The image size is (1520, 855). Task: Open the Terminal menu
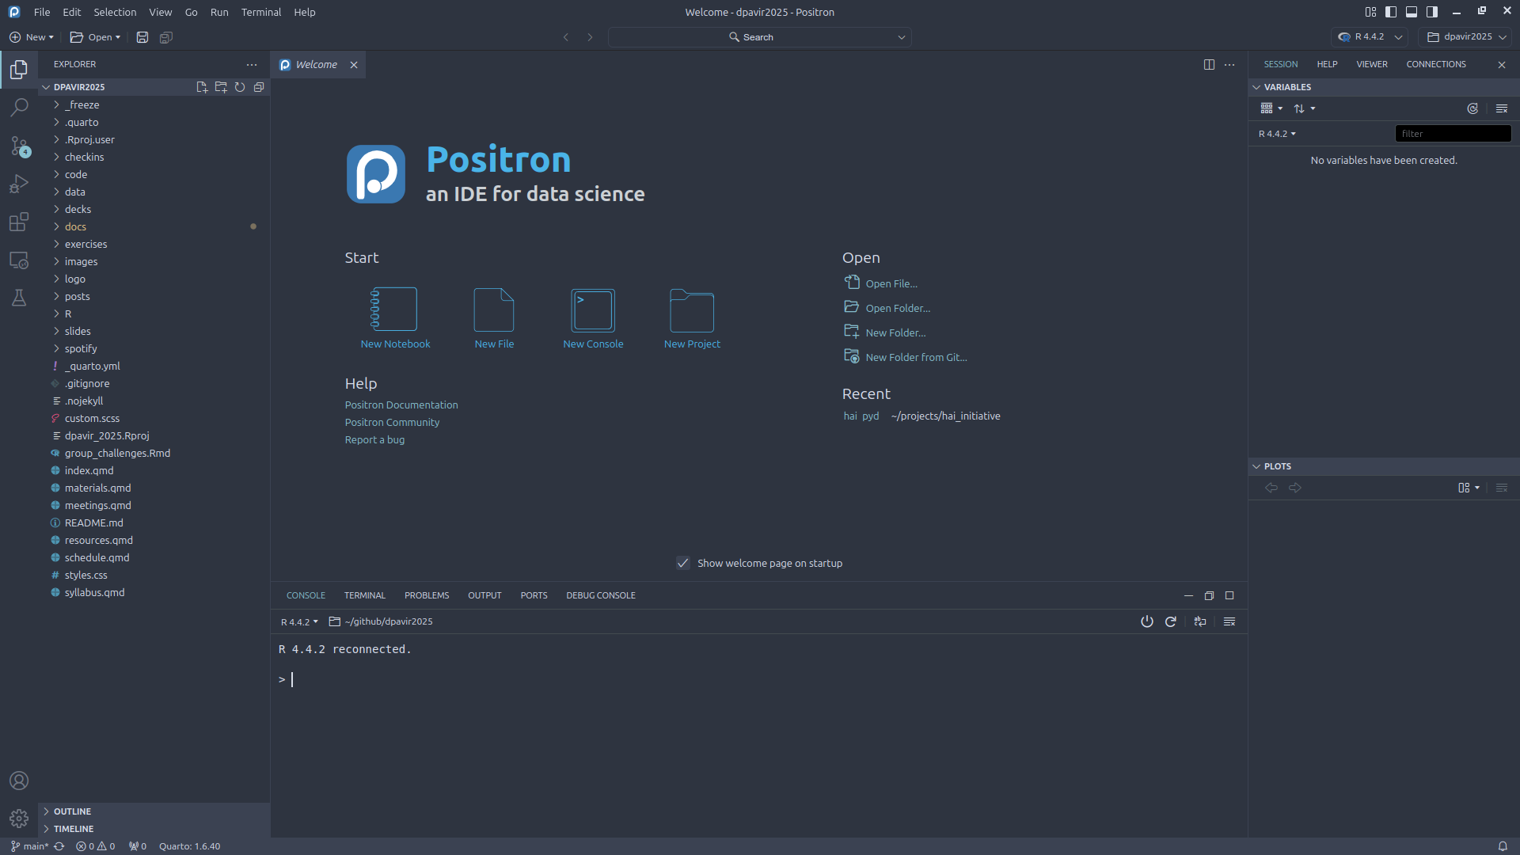coord(260,12)
